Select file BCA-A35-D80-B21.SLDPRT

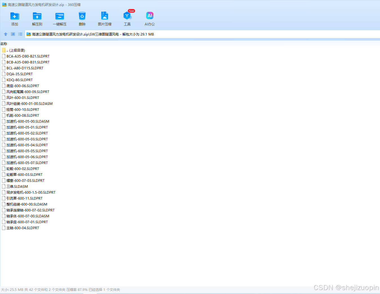click(x=26, y=56)
